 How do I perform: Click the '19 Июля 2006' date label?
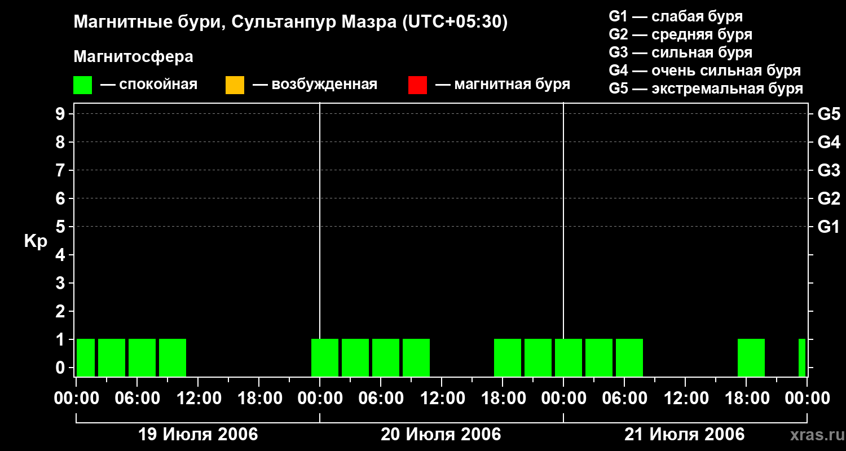pyautogui.click(x=198, y=435)
